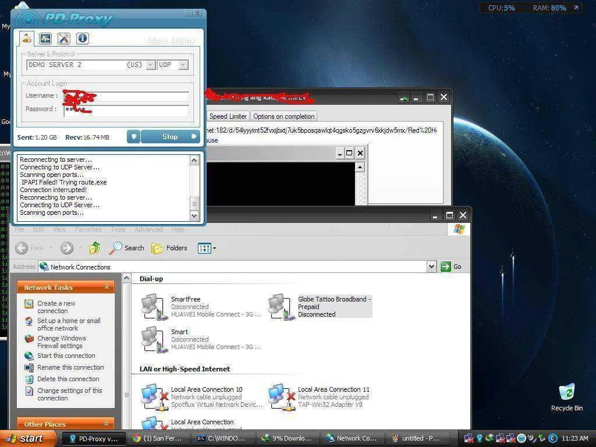
Task: Open the Tools menu in Network Connections
Action: 118,229
